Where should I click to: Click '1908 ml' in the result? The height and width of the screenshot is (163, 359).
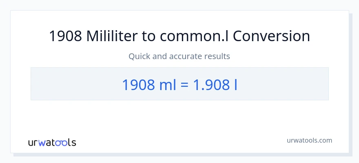tap(148, 84)
